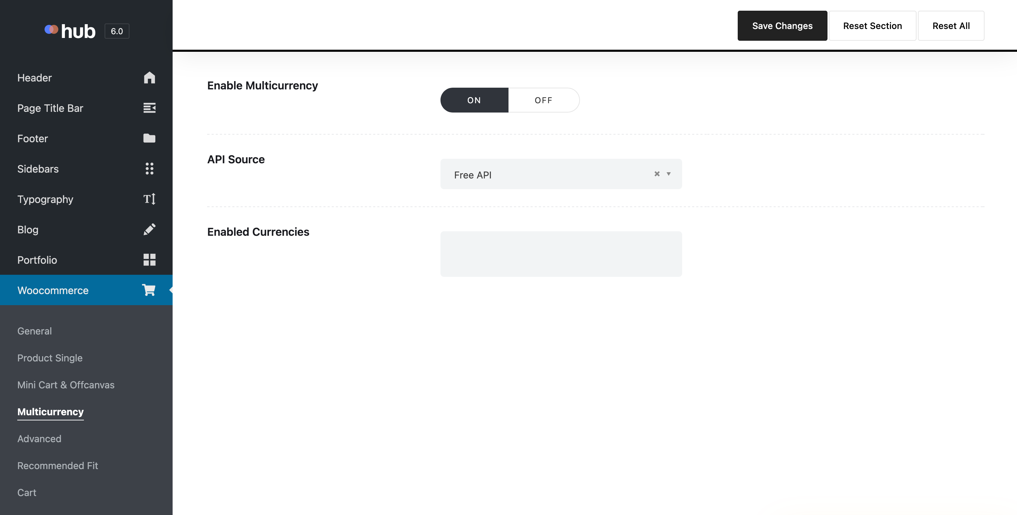Clear the Free API selection

[x=657, y=174]
